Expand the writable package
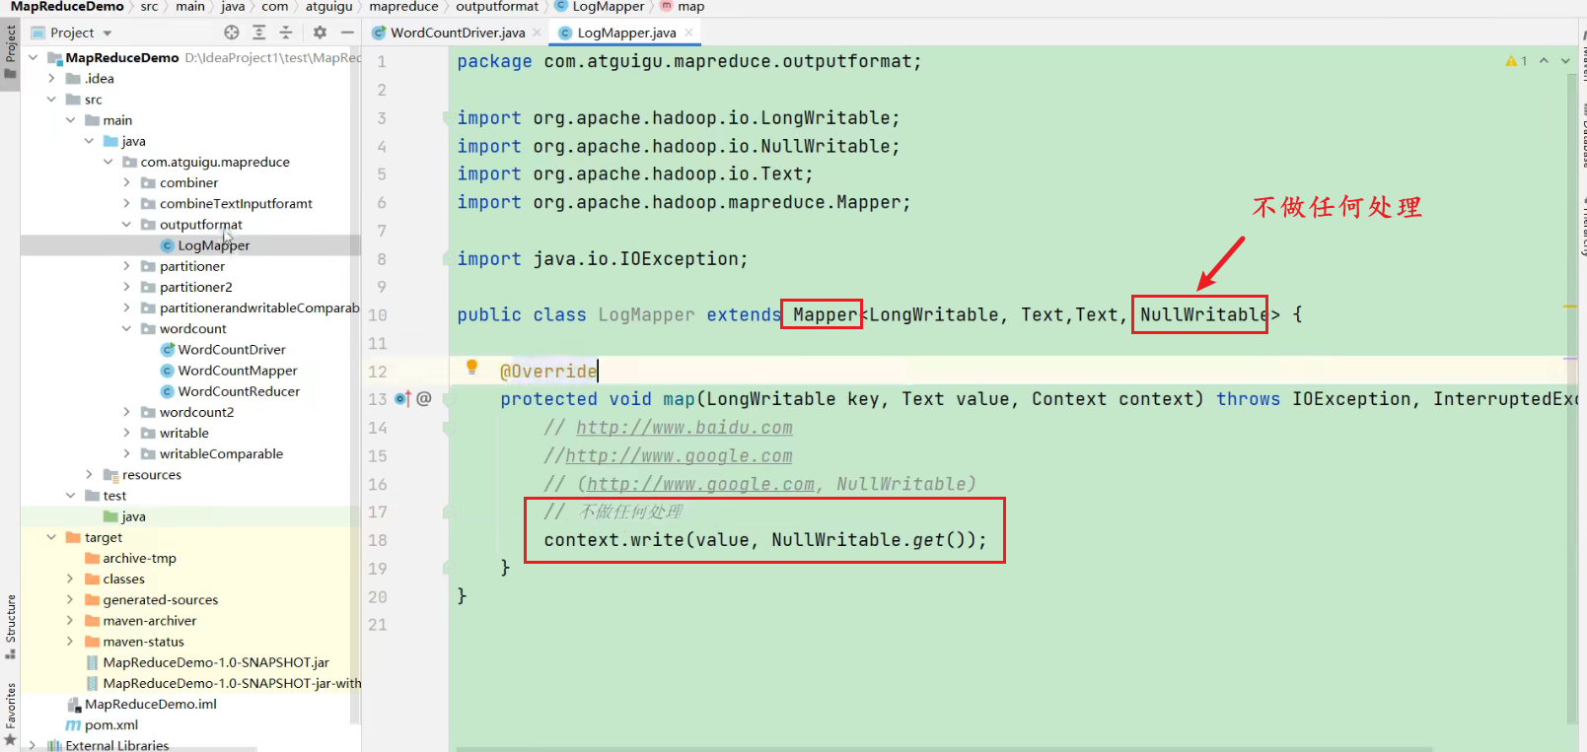The width and height of the screenshot is (1587, 752). point(126,433)
